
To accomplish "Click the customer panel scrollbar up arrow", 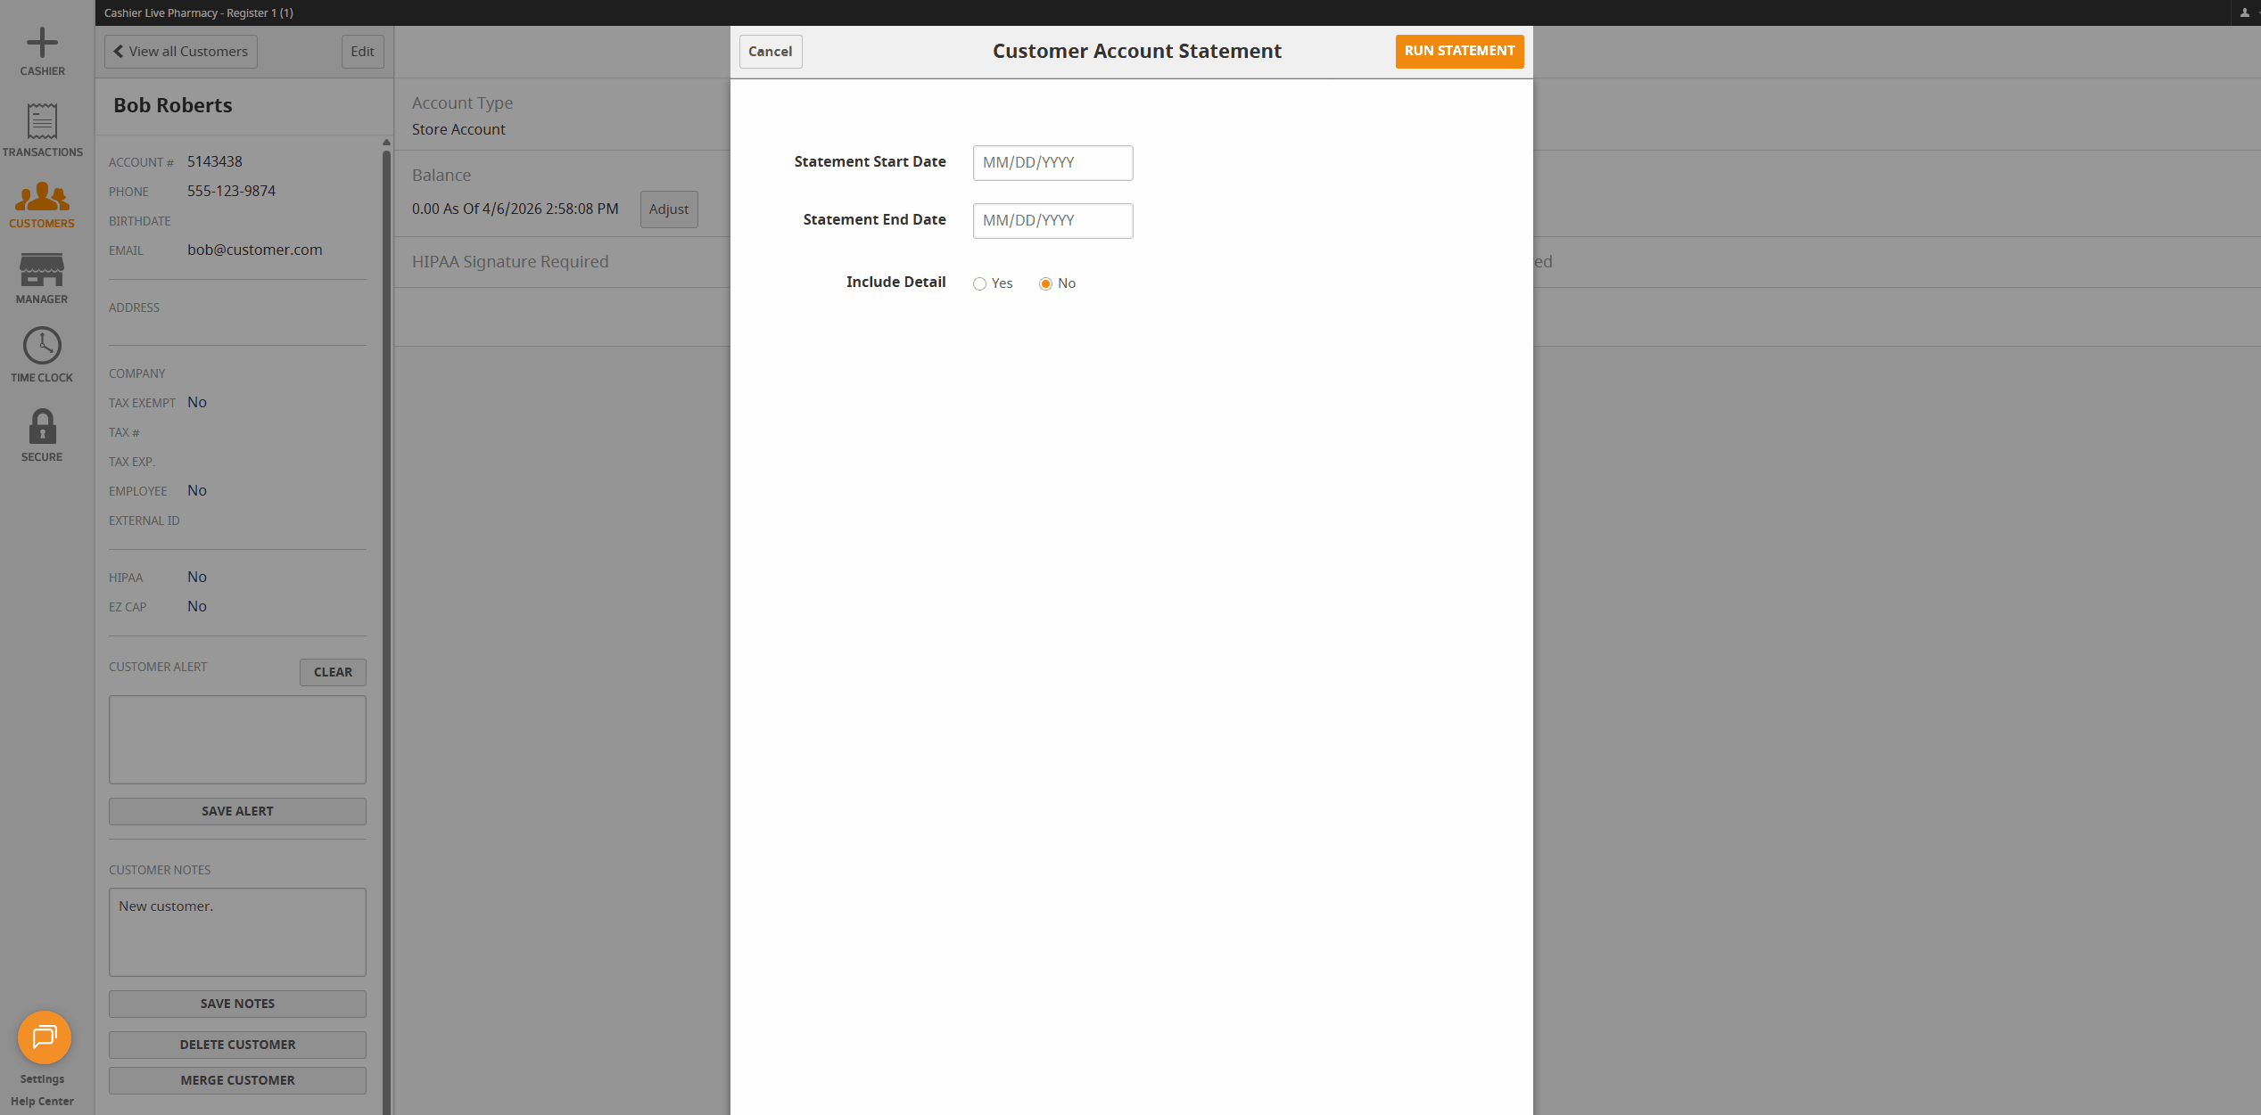I will [x=386, y=143].
